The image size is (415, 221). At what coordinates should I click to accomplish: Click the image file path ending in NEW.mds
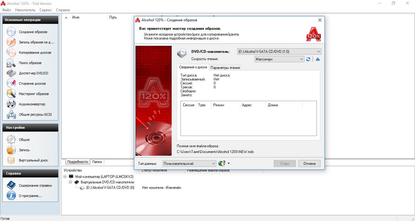pos(215,151)
